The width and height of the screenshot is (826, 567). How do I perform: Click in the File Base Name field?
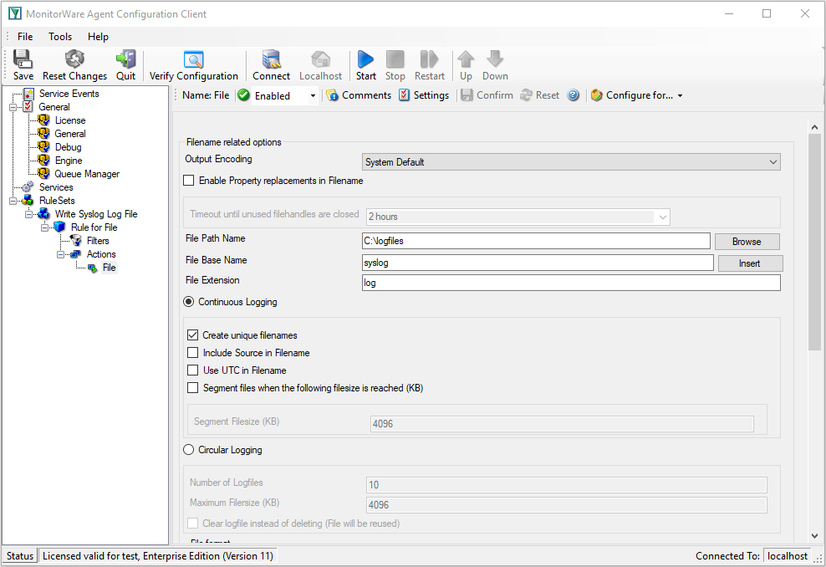click(538, 263)
